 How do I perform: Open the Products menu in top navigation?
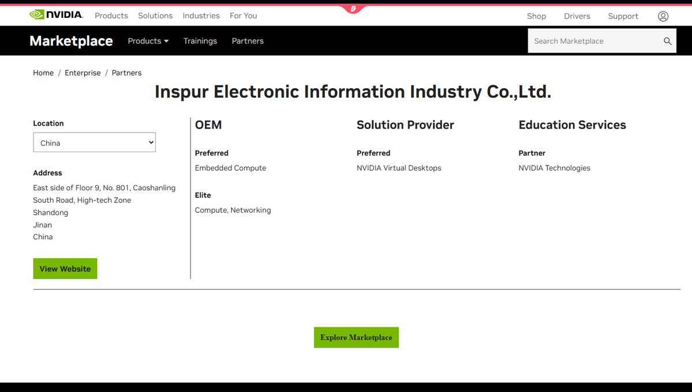click(x=111, y=16)
